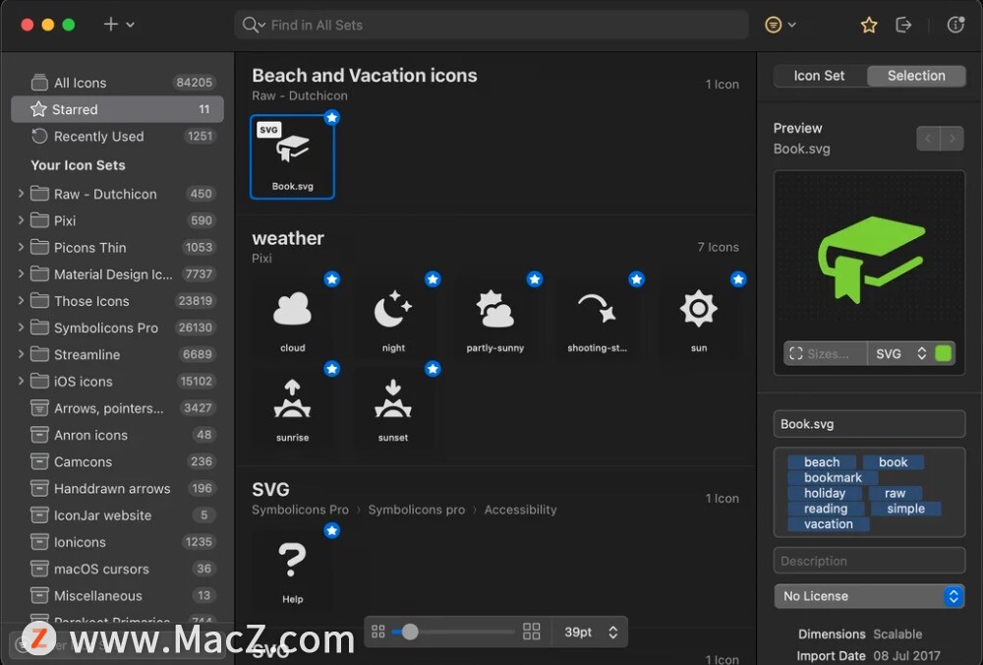Open the Ionicons set

click(117, 542)
